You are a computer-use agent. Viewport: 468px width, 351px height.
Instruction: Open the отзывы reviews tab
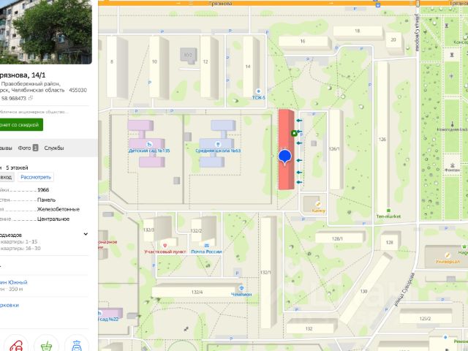point(6,148)
